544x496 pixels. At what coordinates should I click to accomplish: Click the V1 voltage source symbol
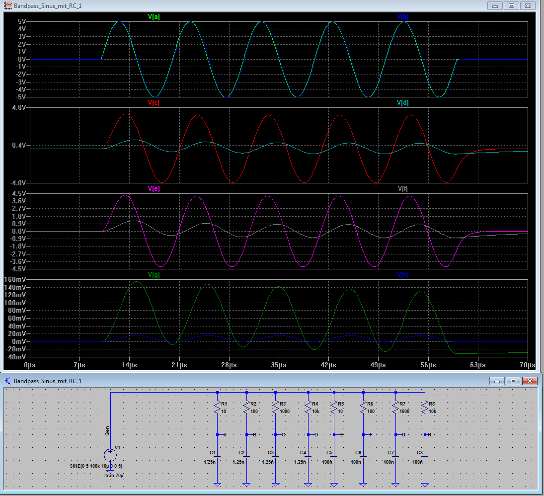110,455
